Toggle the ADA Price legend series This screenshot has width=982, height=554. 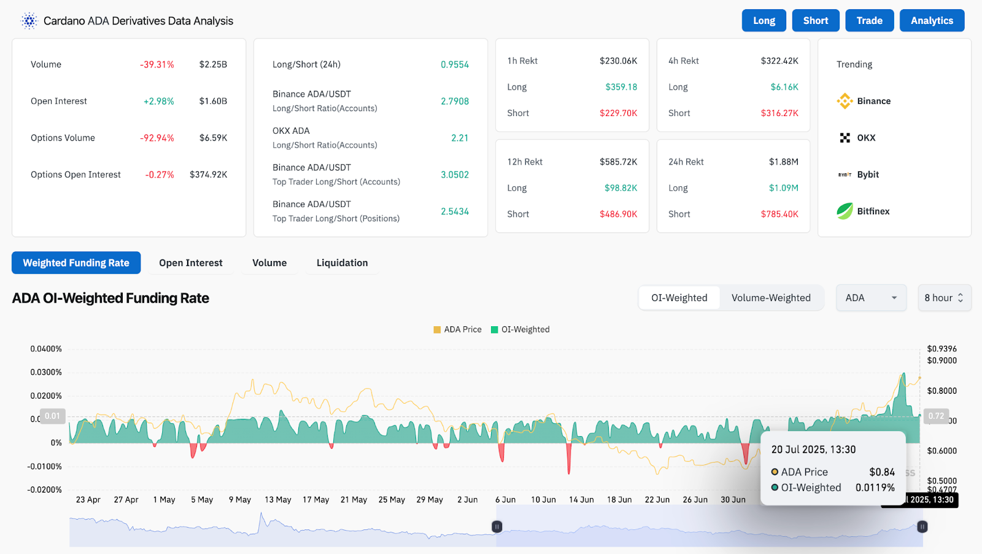click(457, 330)
